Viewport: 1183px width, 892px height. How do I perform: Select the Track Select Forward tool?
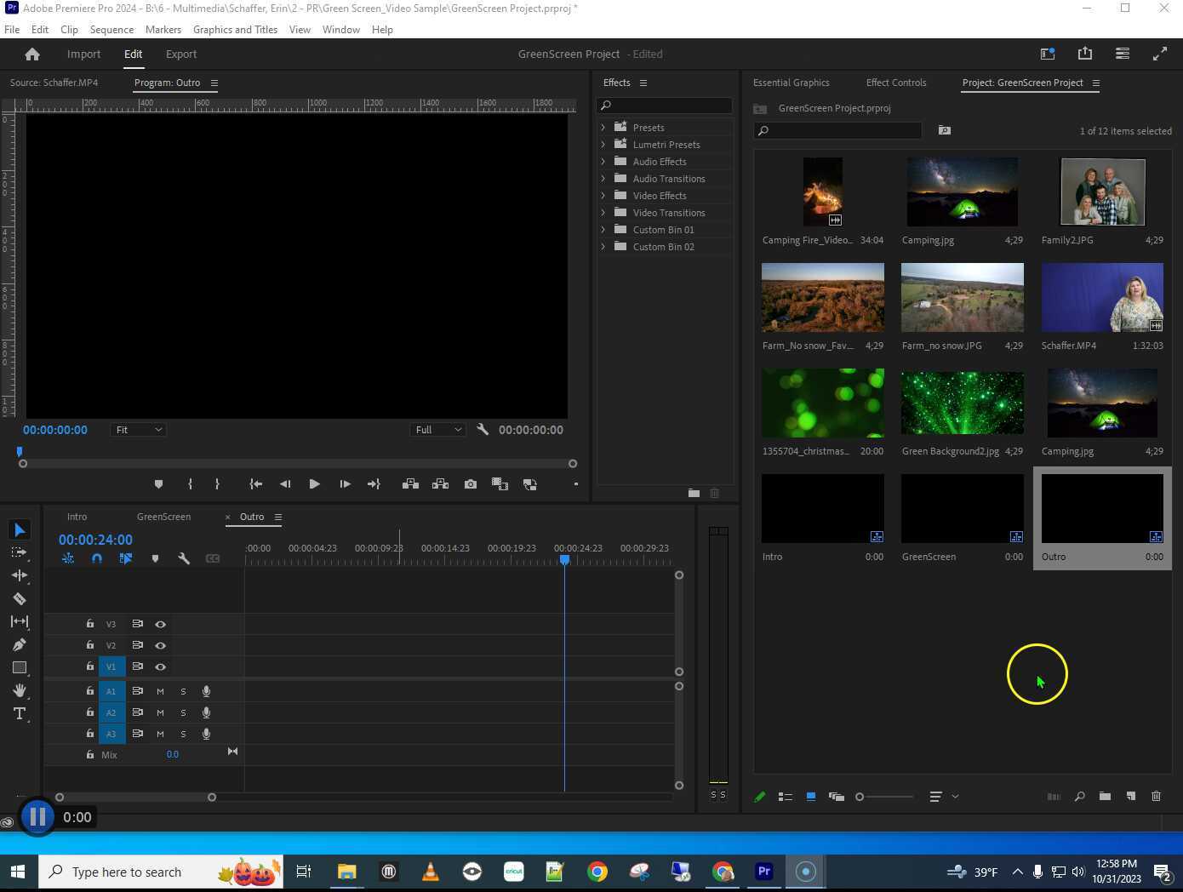[x=20, y=552]
